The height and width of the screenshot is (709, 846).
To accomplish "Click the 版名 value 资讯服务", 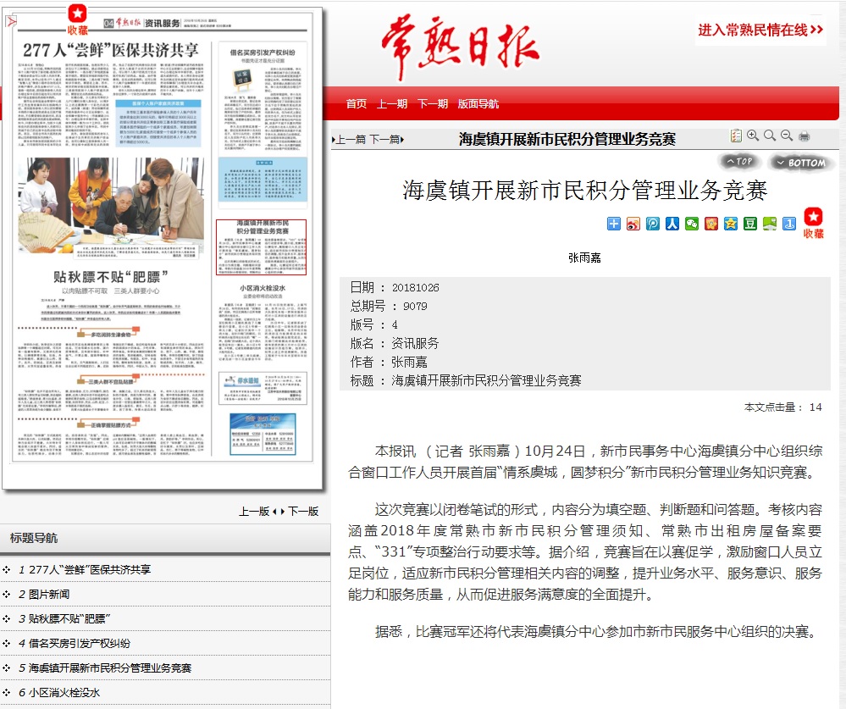I will (x=415, y=343).
